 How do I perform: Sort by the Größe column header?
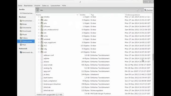pos(84,15)
